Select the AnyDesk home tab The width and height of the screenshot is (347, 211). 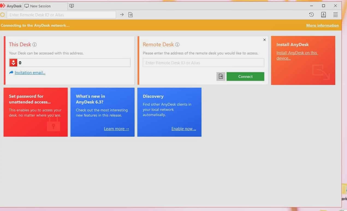click(11, 6)
